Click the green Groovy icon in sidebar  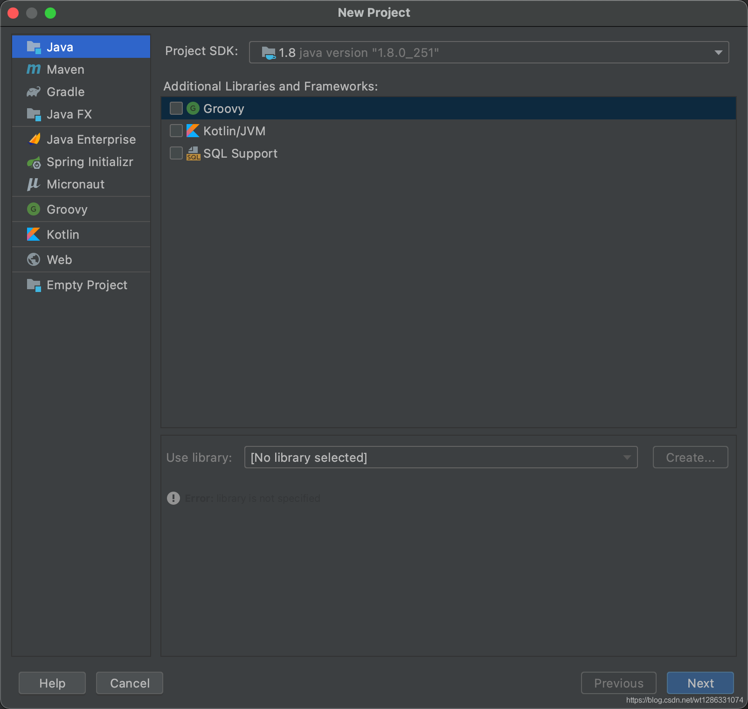34,209
